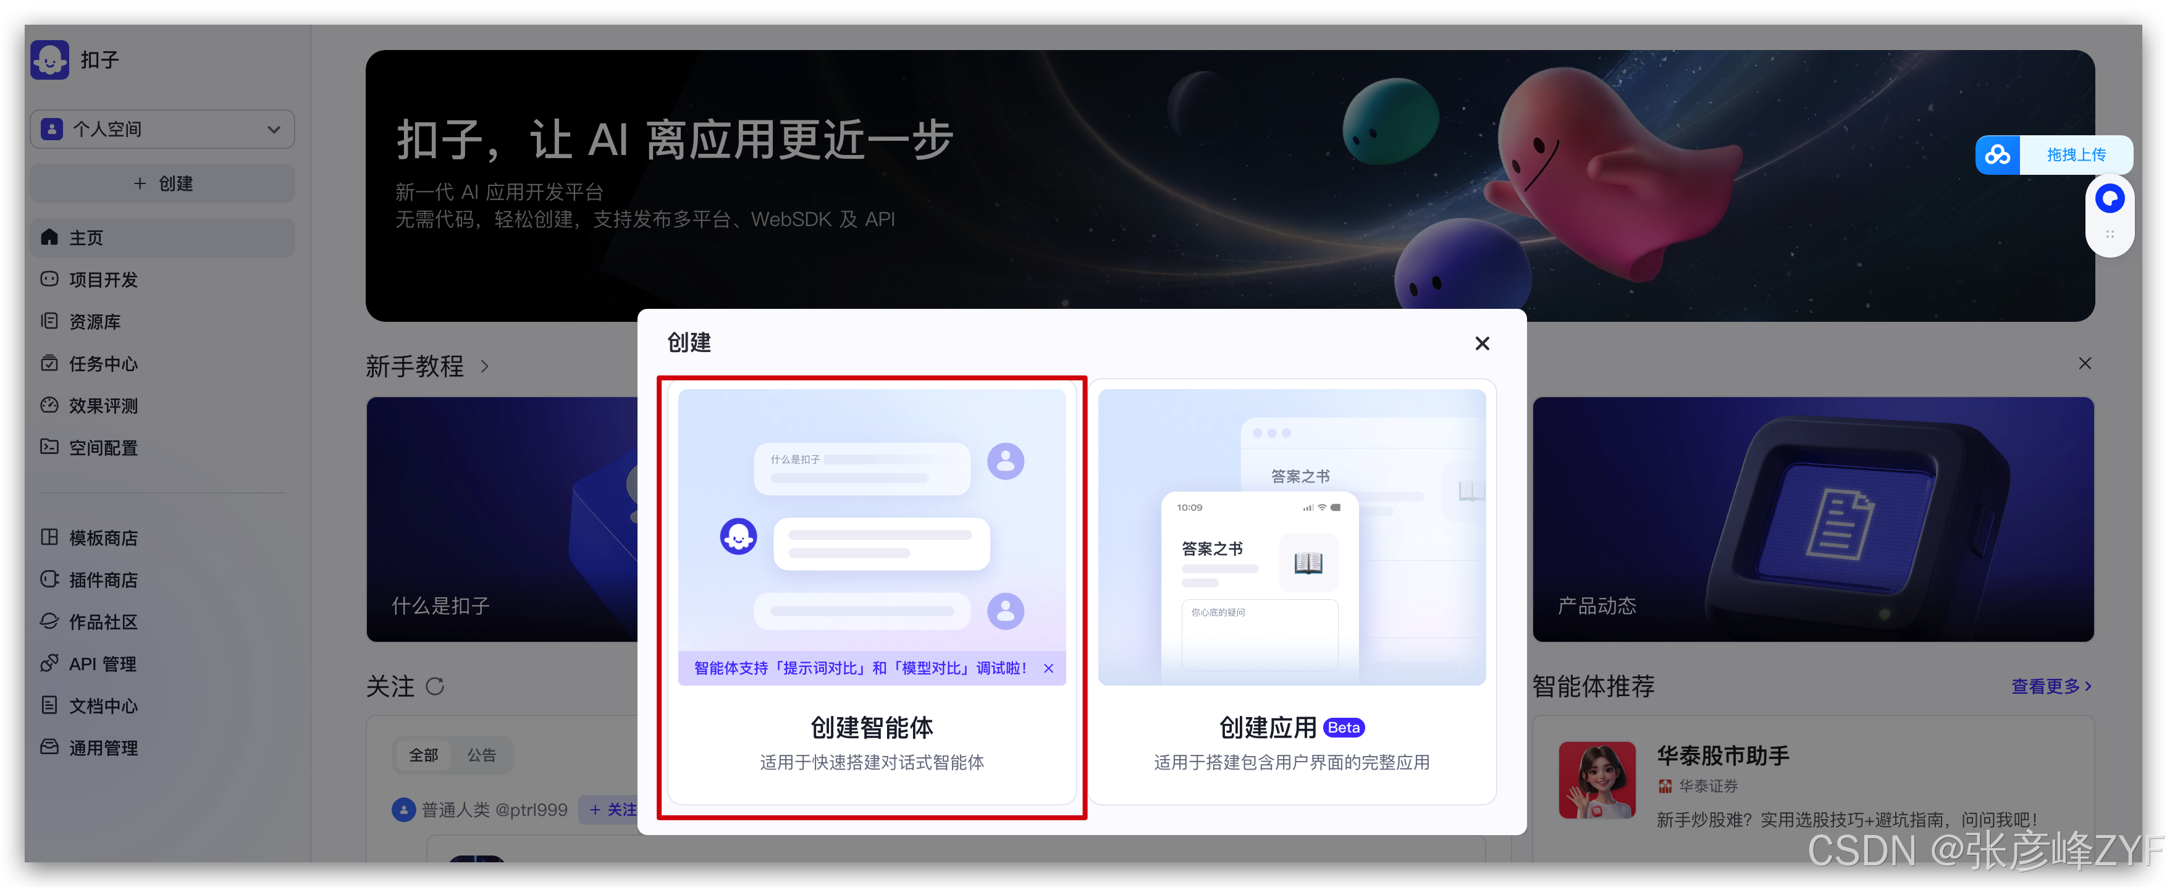Dismiss the 提示词对比 notice banner
The height and width of the screenshot is (887, 2167).
point(1048,668)
